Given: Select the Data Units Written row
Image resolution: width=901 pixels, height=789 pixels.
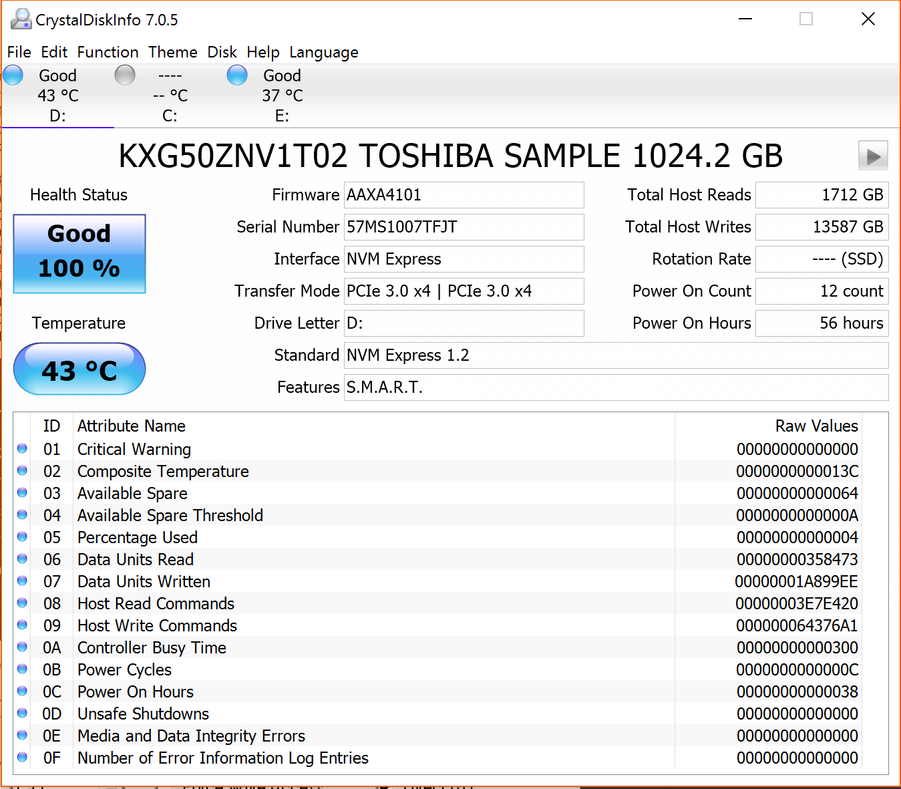Looking at the screenshot, I should click(401, 582).
